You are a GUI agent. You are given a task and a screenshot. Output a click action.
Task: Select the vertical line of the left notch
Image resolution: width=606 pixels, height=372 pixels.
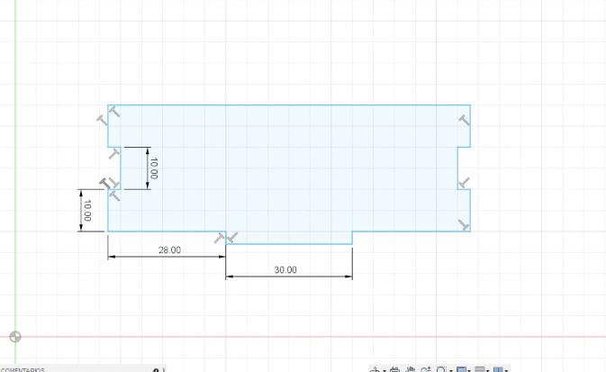click(x=121, y=168)
